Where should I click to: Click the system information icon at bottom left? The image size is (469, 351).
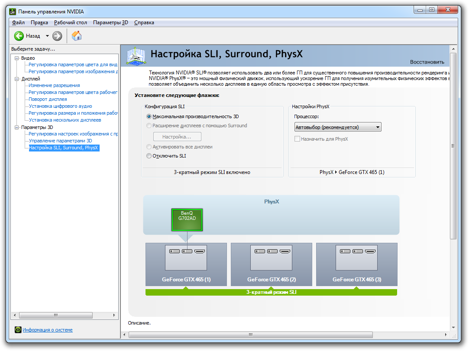click(18, 330)
